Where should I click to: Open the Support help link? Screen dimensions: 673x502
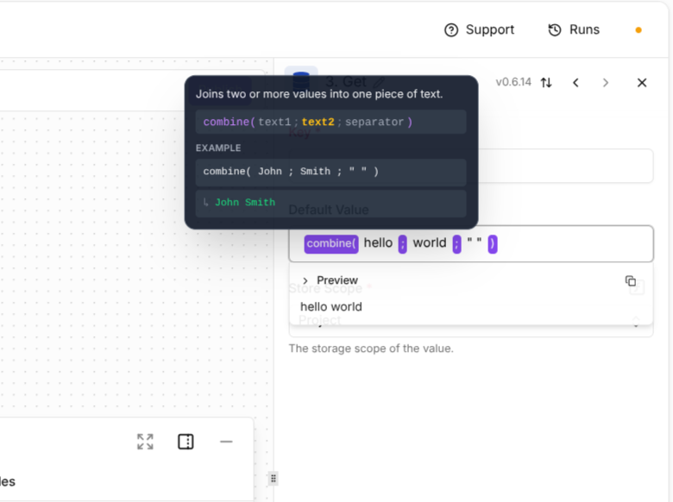coord(479,29)
